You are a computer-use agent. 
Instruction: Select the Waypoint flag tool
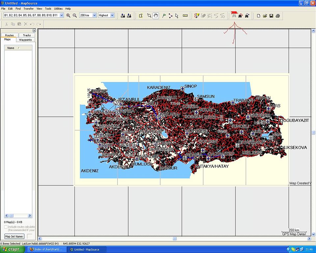(164, 15)
